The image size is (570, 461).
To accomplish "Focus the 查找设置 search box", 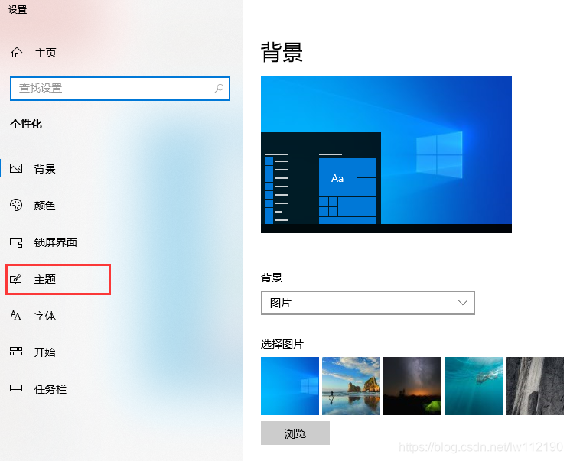I will pos(120,88).
